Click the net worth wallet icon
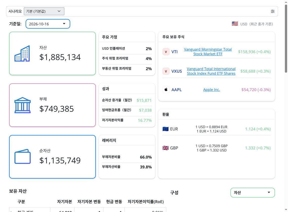Image resolution: width=294 pixels, height=212 pixels. [23, 157]
